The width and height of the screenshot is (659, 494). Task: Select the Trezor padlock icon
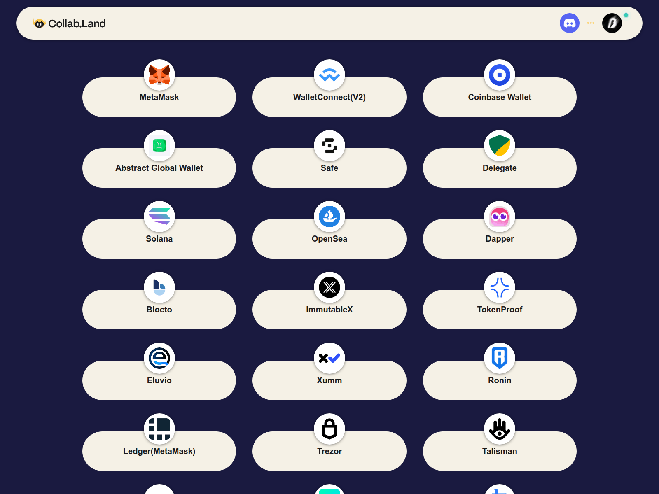(329, 429)
